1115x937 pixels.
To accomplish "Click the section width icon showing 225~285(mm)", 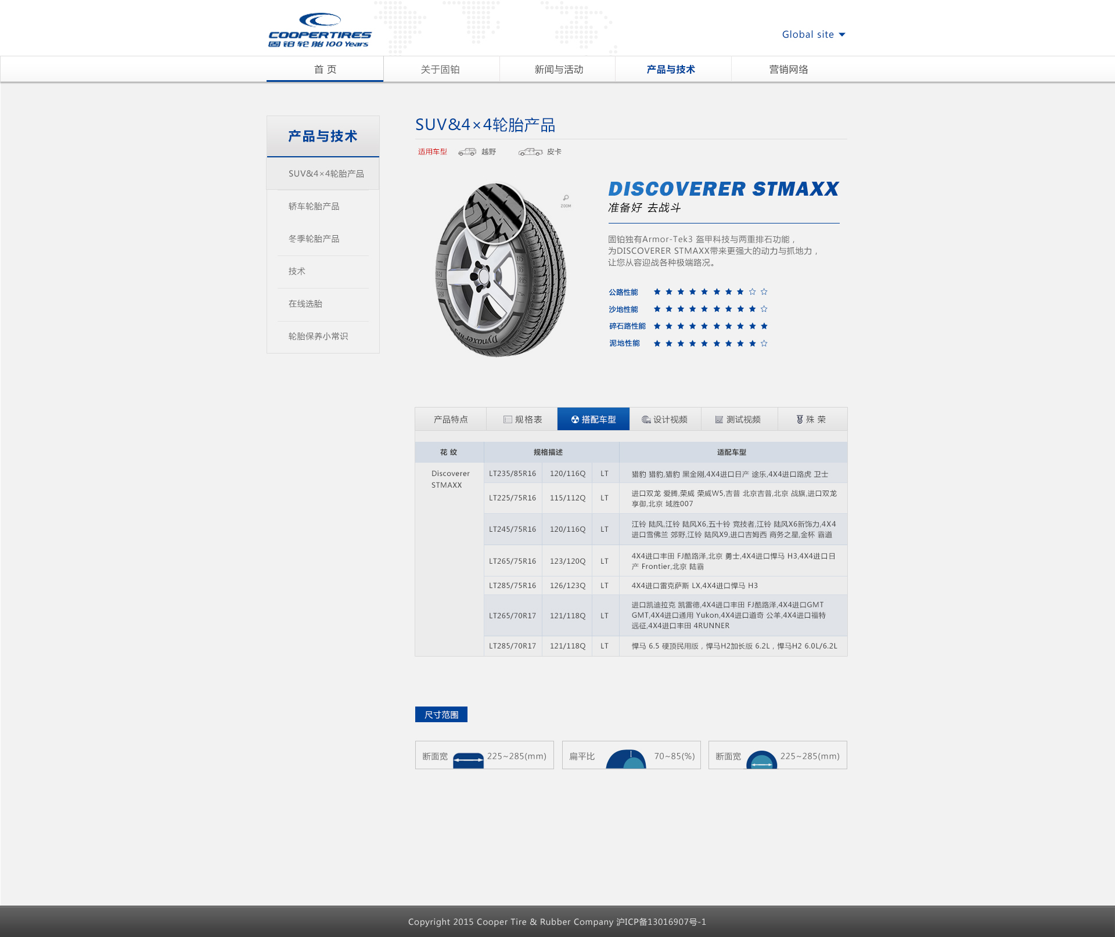I will 468,759.
